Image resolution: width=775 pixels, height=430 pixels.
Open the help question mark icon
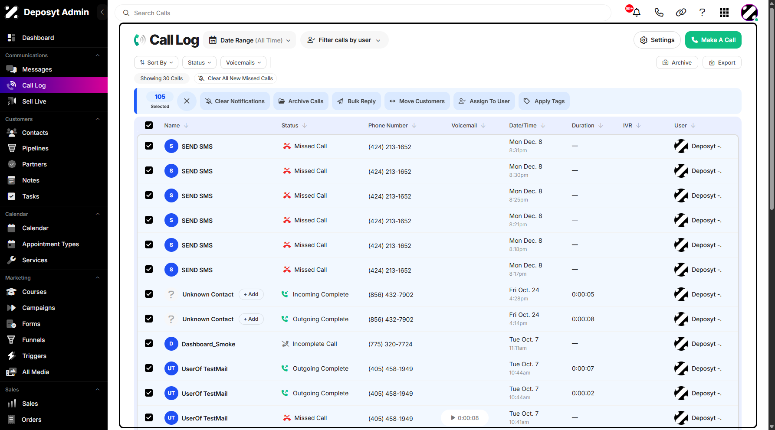coord(702,13)
